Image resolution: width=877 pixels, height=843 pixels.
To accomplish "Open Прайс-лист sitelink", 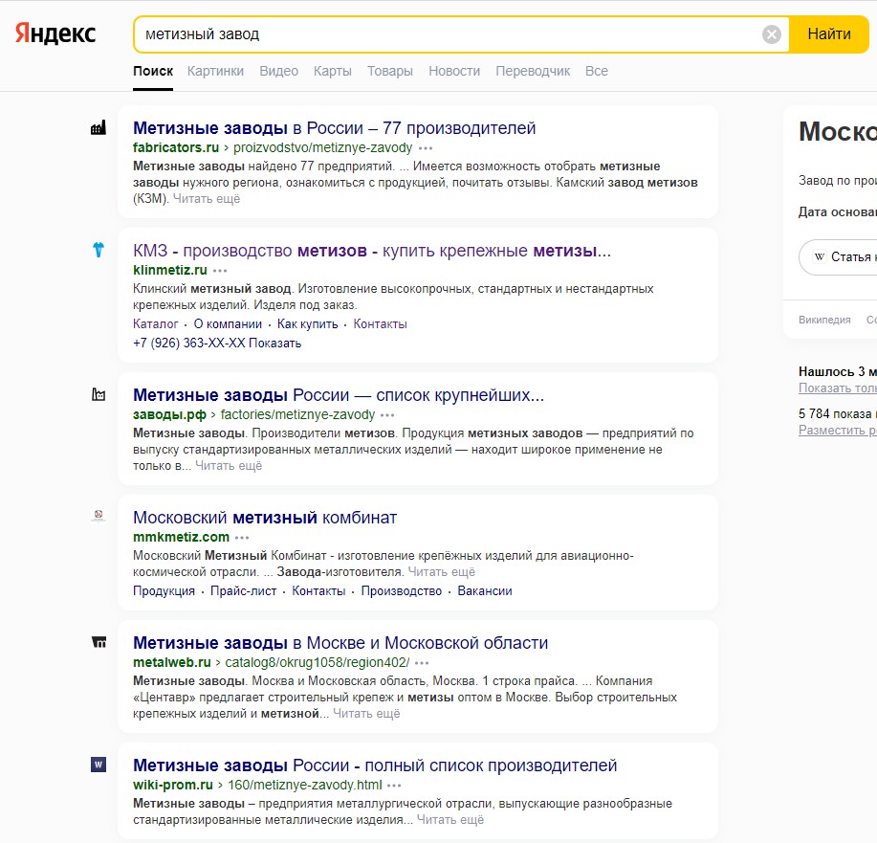I will coord(243,591).
